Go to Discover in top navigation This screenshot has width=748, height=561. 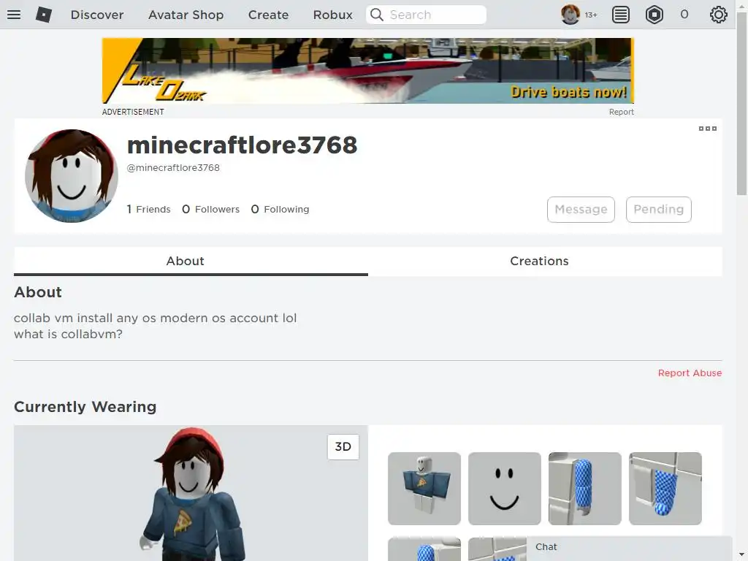pos(97,15)
